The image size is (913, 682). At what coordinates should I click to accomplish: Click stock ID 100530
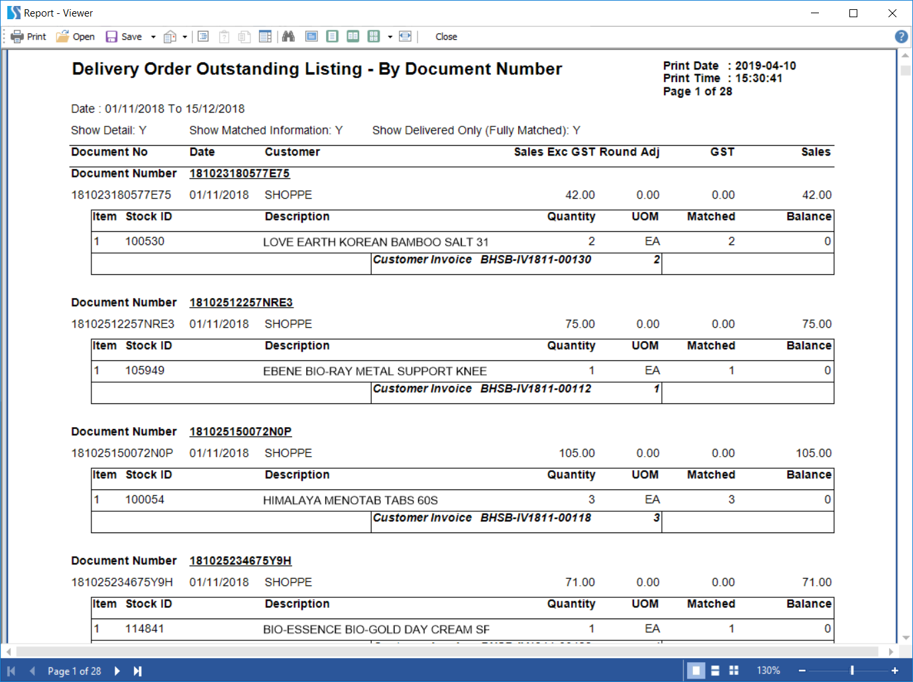coord(145,242)
